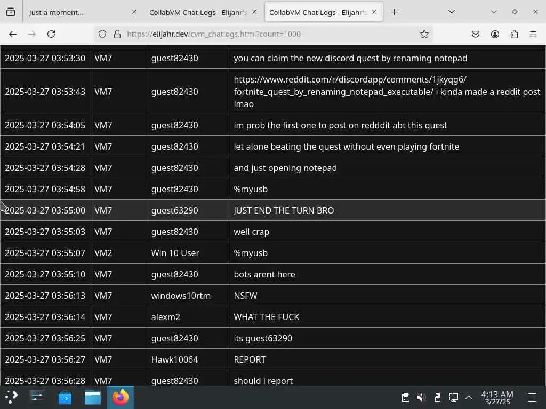Click the reddit discordapp URL message
546x409 pixels.
387,92
